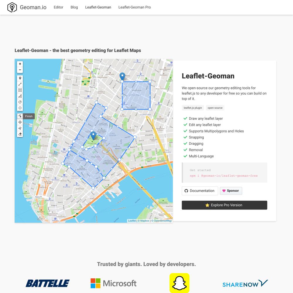
Task: Click the large polygon's easternmost vertex
Action: pyautogui.click(x=135, y=137)
